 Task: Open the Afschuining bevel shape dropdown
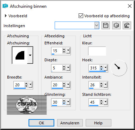[30, 55]
